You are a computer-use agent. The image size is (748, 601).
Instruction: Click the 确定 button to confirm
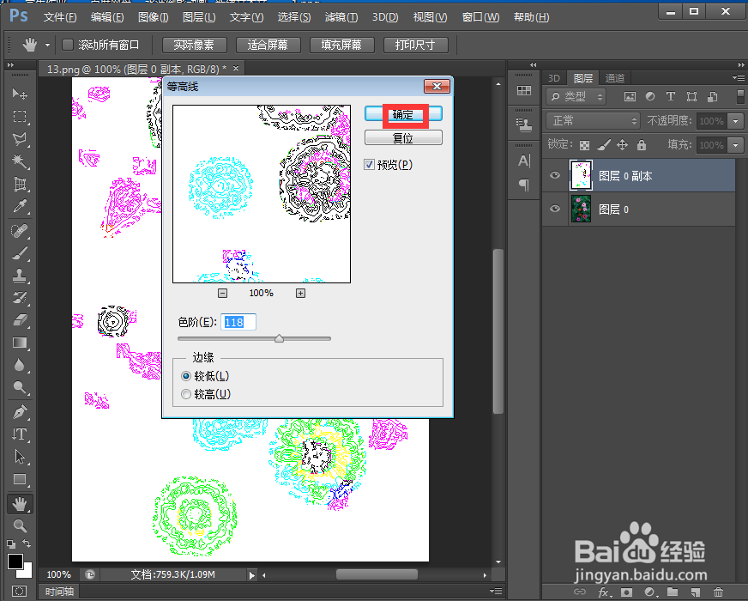coord(403,113)
